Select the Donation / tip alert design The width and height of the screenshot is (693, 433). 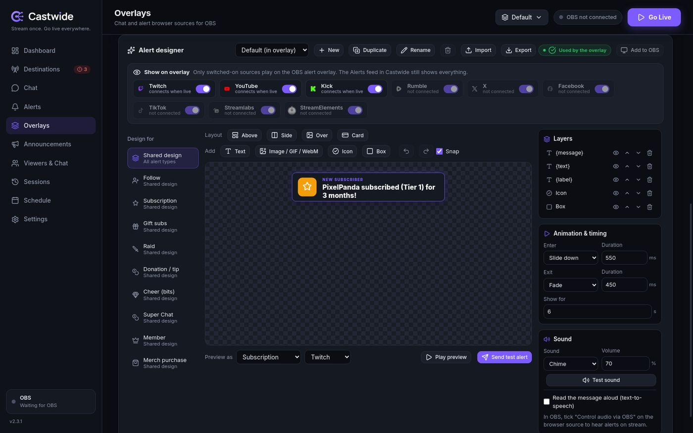click(x=163, y=272)
